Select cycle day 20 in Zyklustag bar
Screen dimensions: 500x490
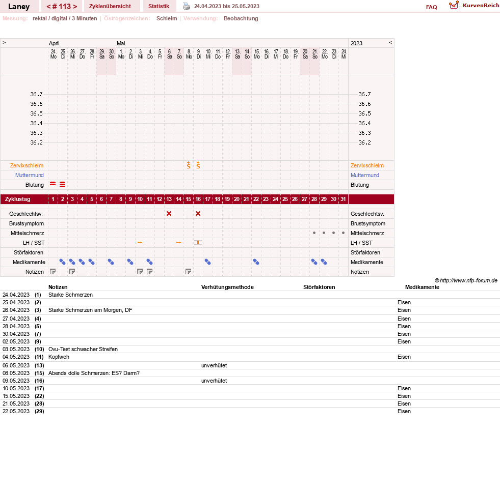[236, 199]
